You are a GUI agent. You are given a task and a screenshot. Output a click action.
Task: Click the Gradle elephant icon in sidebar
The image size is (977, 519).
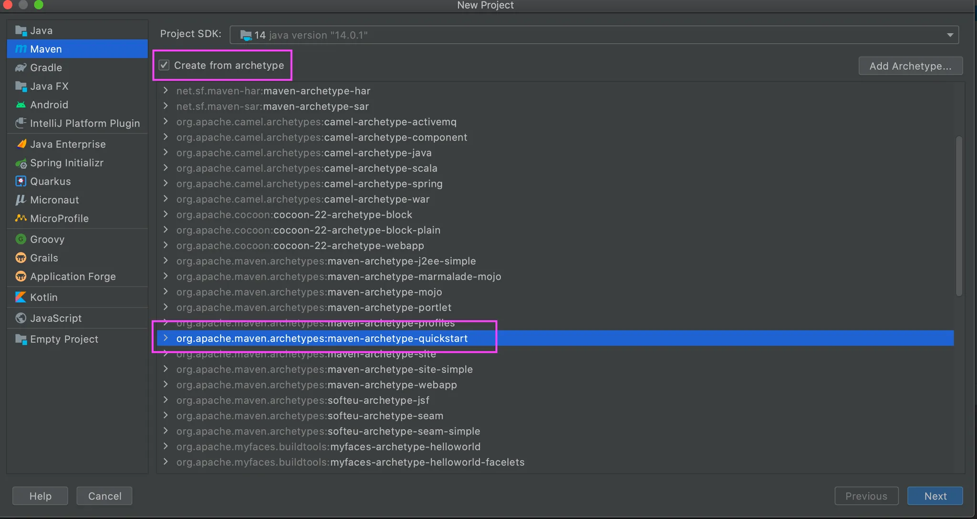pyautogui.click(x=21, y=68)
